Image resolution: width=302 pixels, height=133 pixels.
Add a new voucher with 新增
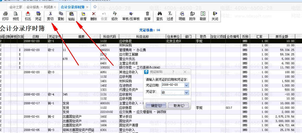pyautogui.click(x=83, y=16)
